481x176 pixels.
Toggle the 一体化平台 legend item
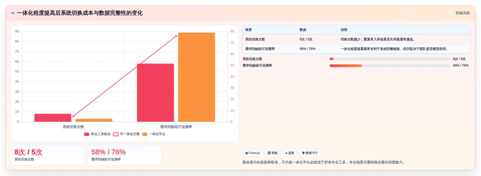[154, 134]
